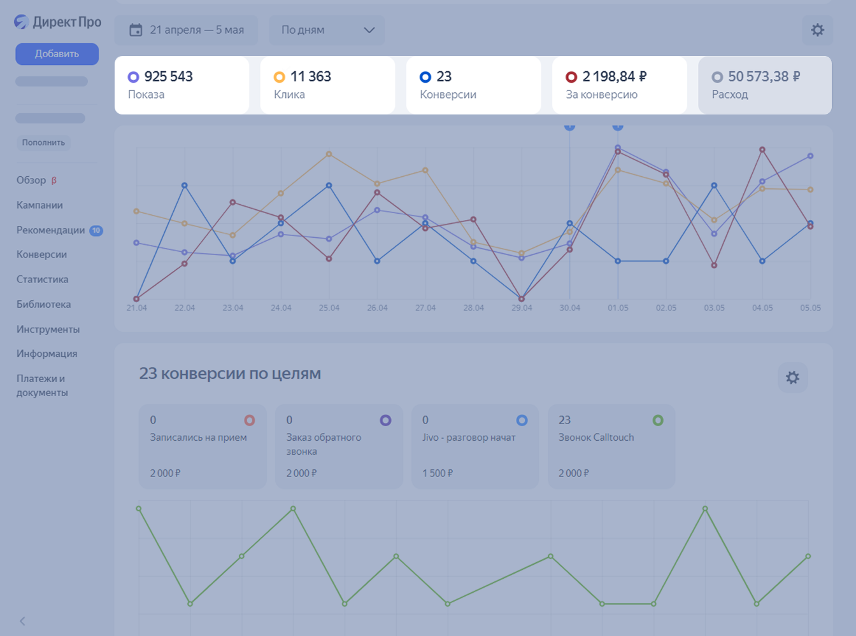The image size is (856, 636).
Task: Go to Кампании section
Action: (x=39, y=205)
